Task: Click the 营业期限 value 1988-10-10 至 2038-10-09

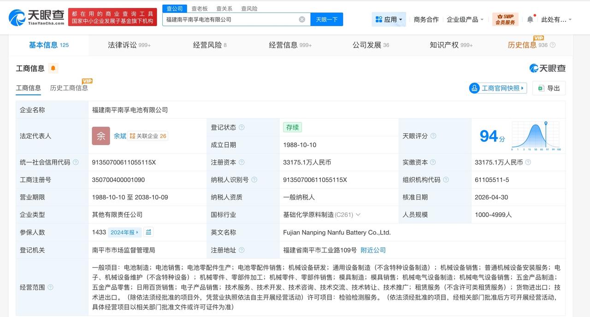Action: 130,197
